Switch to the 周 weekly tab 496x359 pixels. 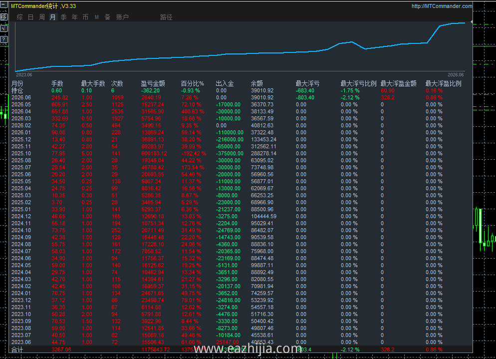tap(42, 17)
